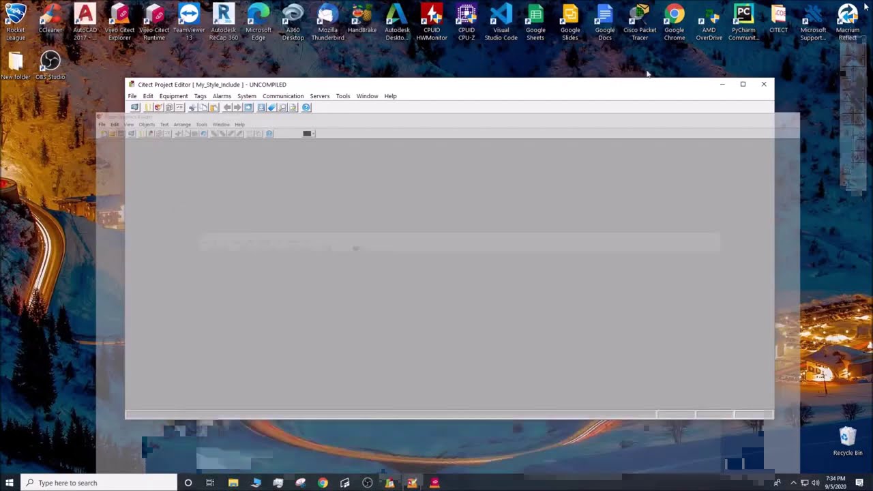The height and width of the screenshot is (491, 873).
Task: Click the grey right arrow toolbar icon
Action: (237, 108)
